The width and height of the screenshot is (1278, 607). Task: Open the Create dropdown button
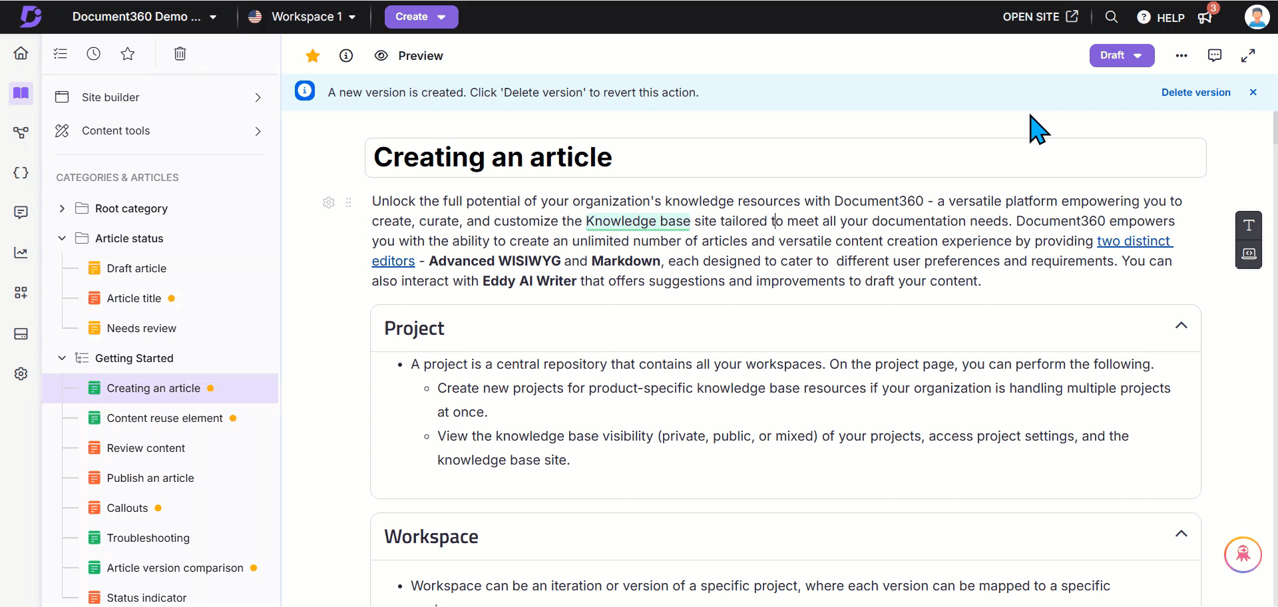coord(421,17)
